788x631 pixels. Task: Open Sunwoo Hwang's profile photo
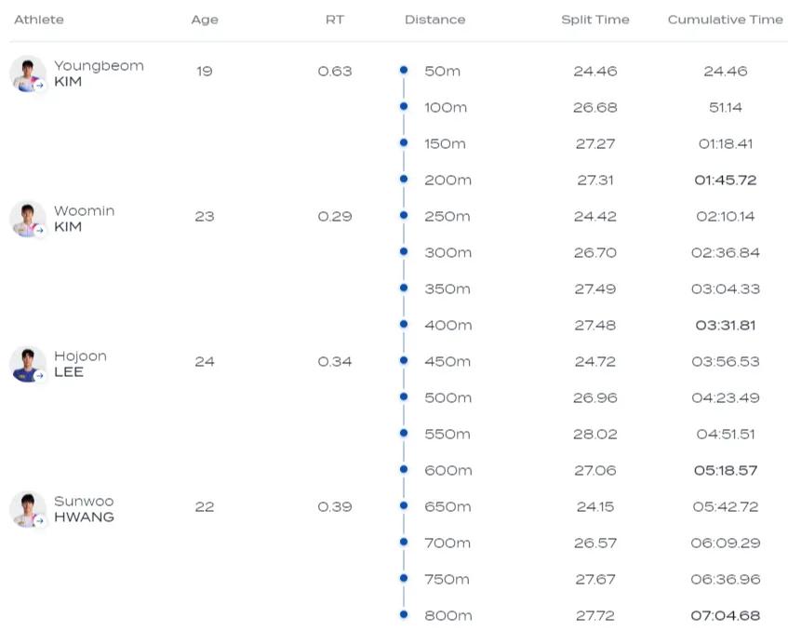pyautogui.click(x=28, y=509)
